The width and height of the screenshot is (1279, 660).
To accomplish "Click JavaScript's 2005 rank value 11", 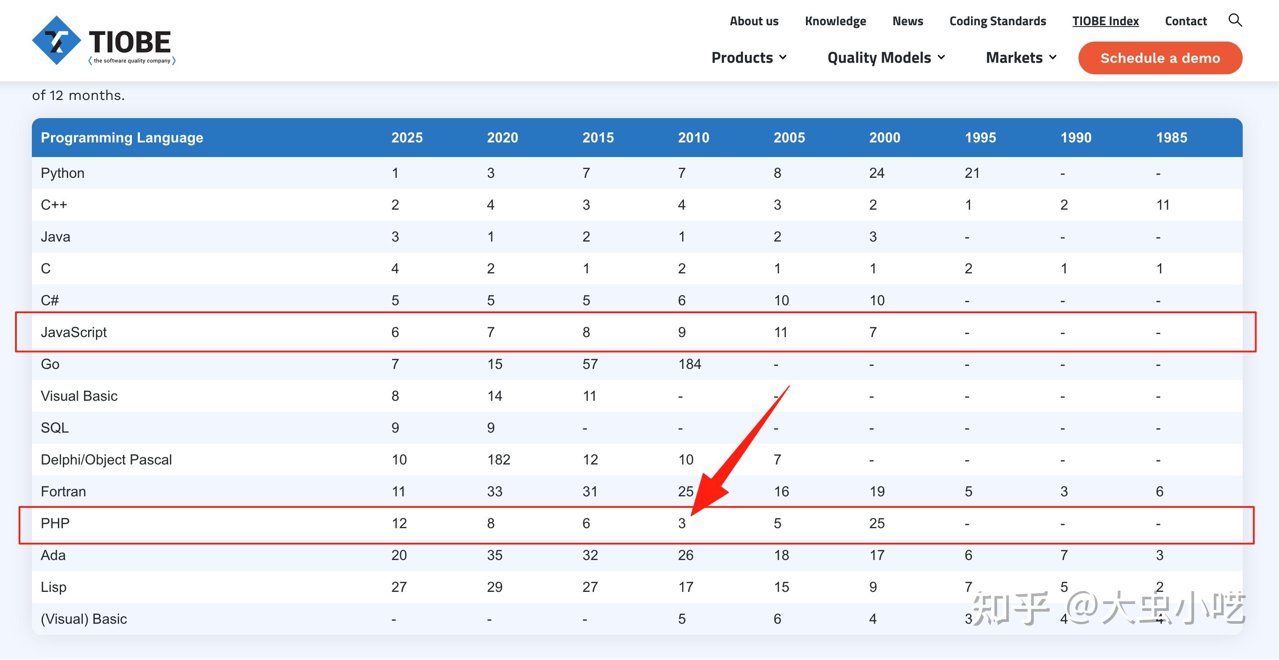I will (781, 332).
